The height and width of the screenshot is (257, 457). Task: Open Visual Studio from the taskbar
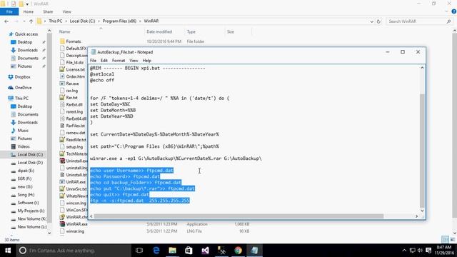pyautogui.click(x=205, y=251)
